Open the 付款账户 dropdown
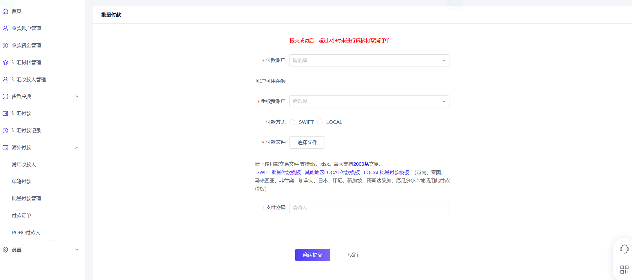This screenshot has width=632, height=280. pos(369,61)
